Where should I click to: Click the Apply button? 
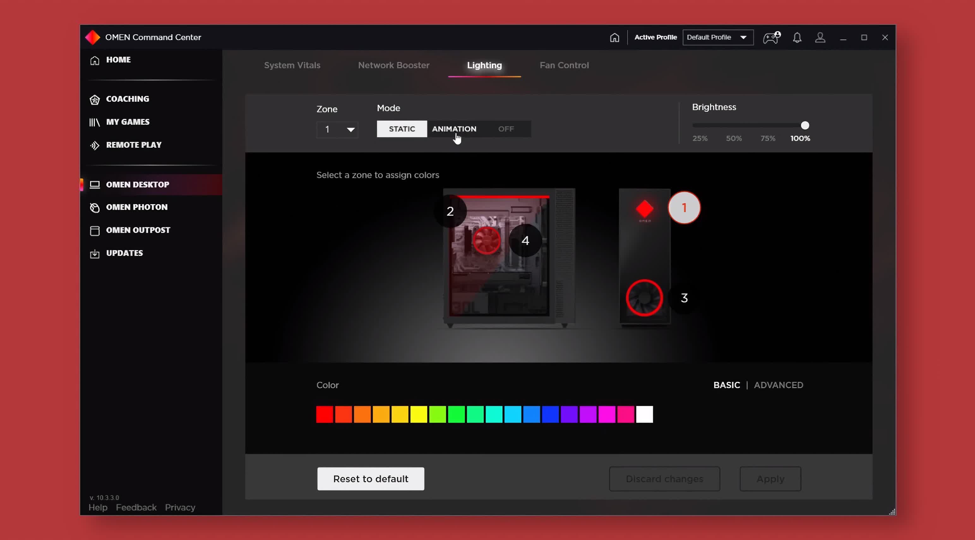[770, 479]
